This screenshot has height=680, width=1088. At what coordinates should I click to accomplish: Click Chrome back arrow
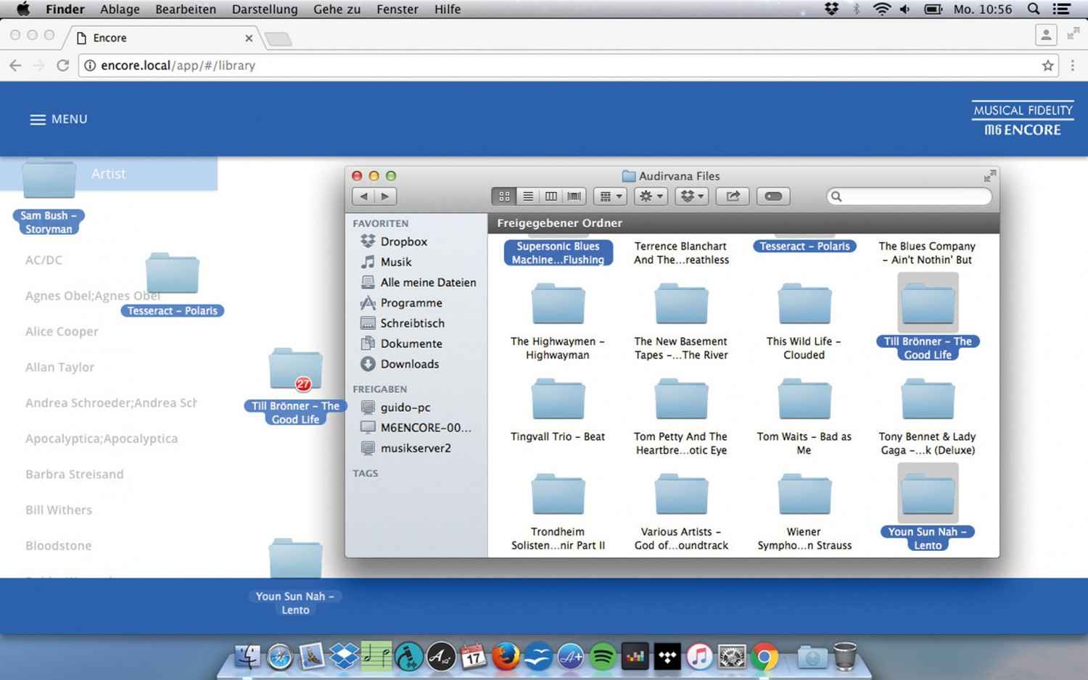coord(15,65)
